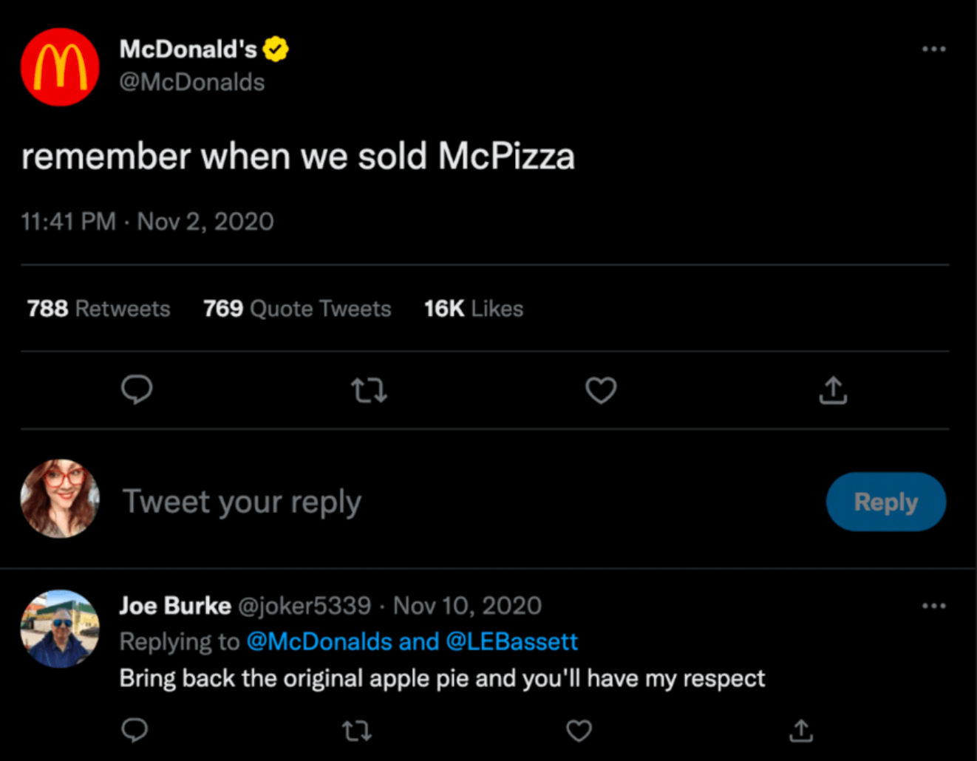
Task: Open more options on Joe Burke's reply
Action: (933, 606)
